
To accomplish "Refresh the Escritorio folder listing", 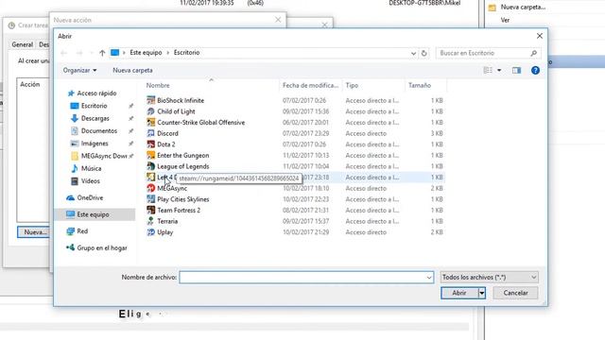I will (424, 53).
